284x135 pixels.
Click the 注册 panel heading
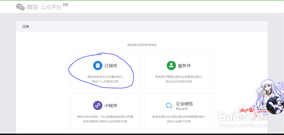tap(26, 27)
